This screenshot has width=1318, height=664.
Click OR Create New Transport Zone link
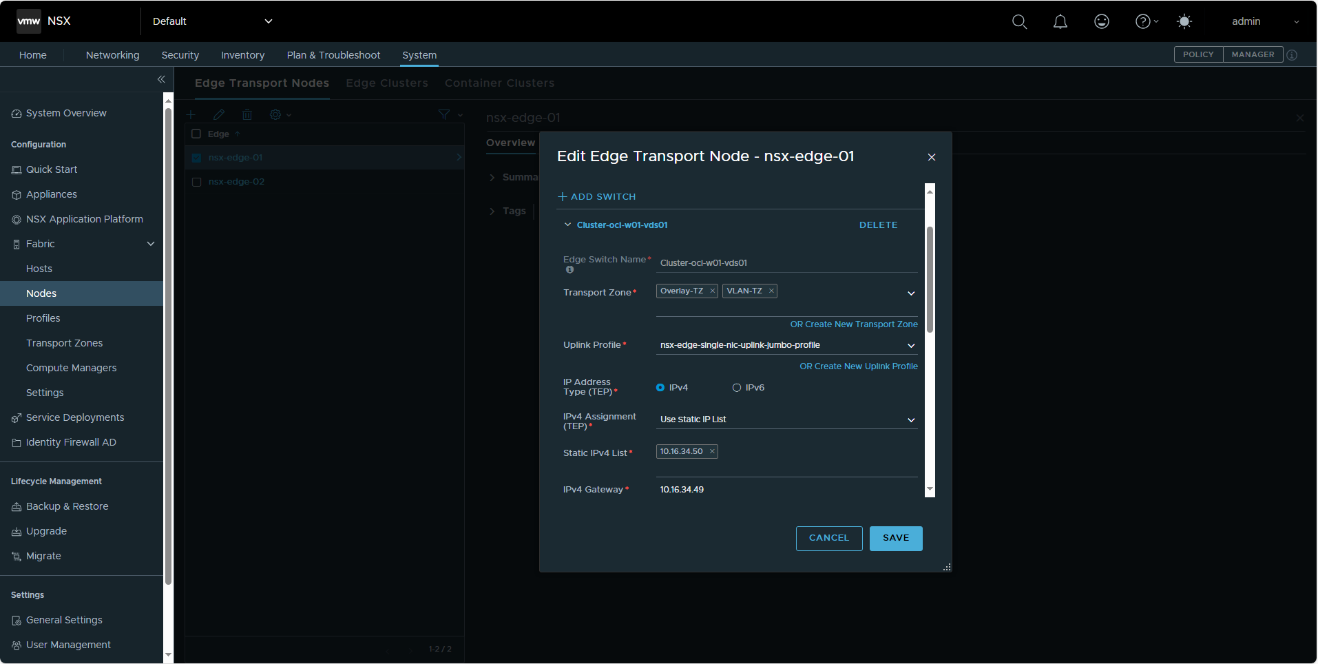coord(854,324)
